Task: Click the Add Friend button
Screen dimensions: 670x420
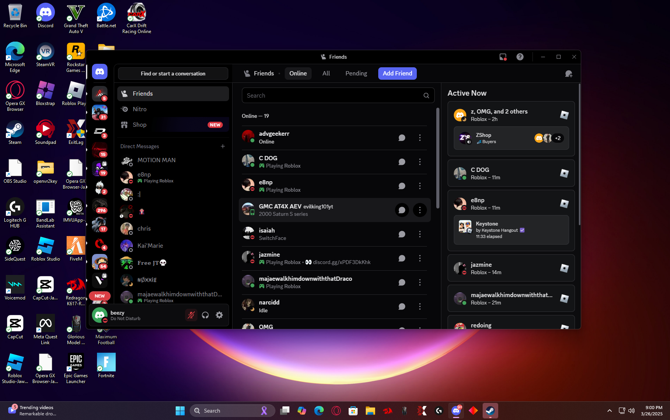Action: point(397,73)
